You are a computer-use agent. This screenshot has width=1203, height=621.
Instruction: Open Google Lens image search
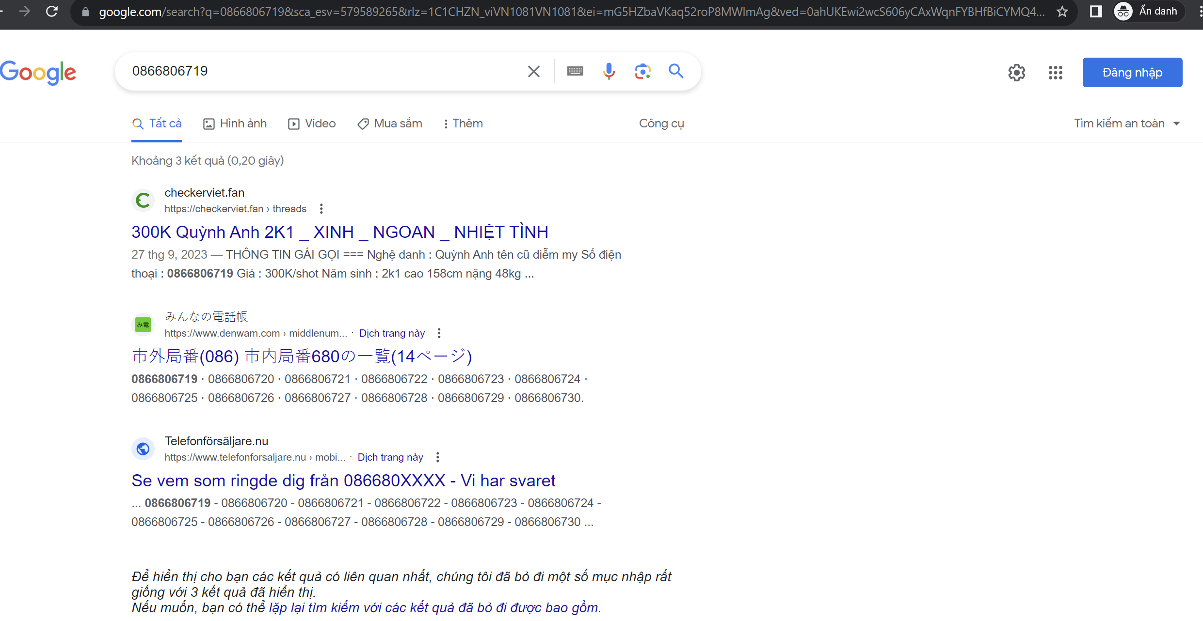pyautogui.click(x=642, y=71)
